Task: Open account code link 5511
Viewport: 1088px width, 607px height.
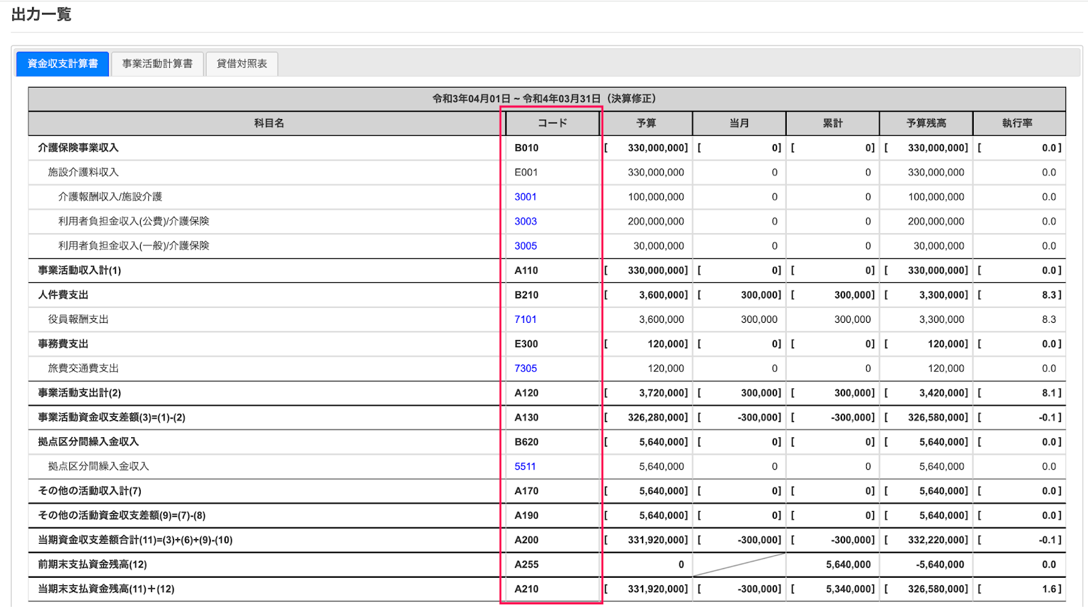Action: coord(525,466)
